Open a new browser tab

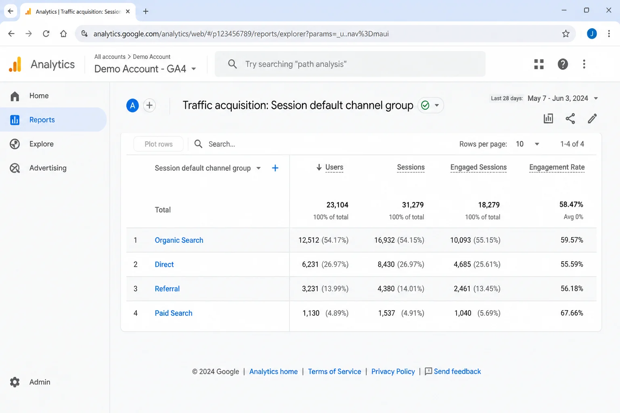coord(146,11)
